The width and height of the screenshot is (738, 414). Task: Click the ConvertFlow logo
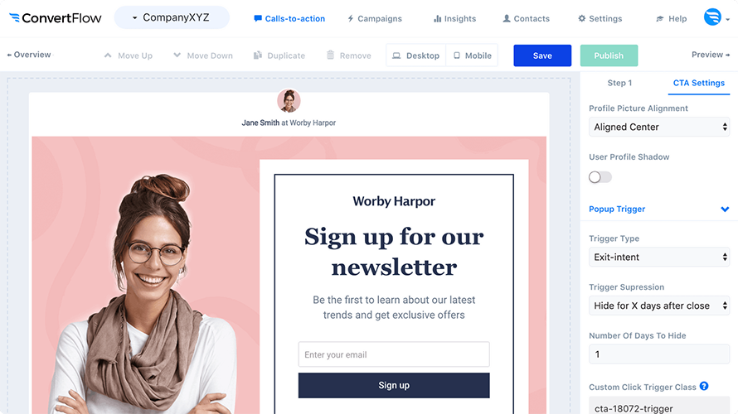(55, 18)
